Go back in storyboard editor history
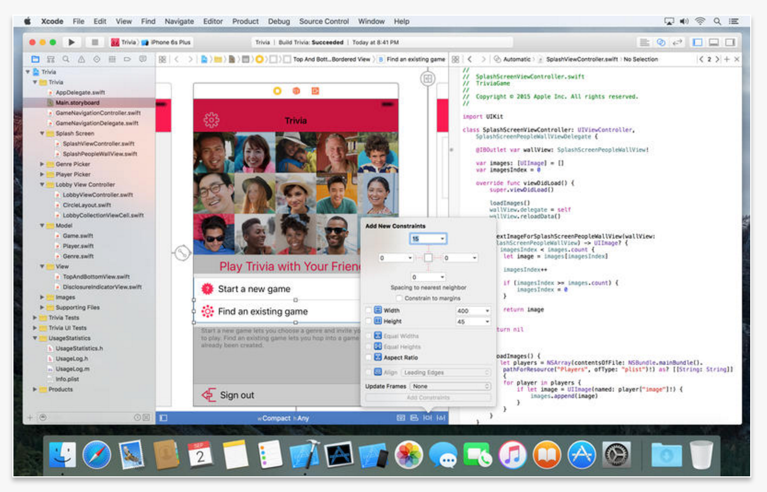The width and height of the screenshot is (767, 492). [177, 59]
